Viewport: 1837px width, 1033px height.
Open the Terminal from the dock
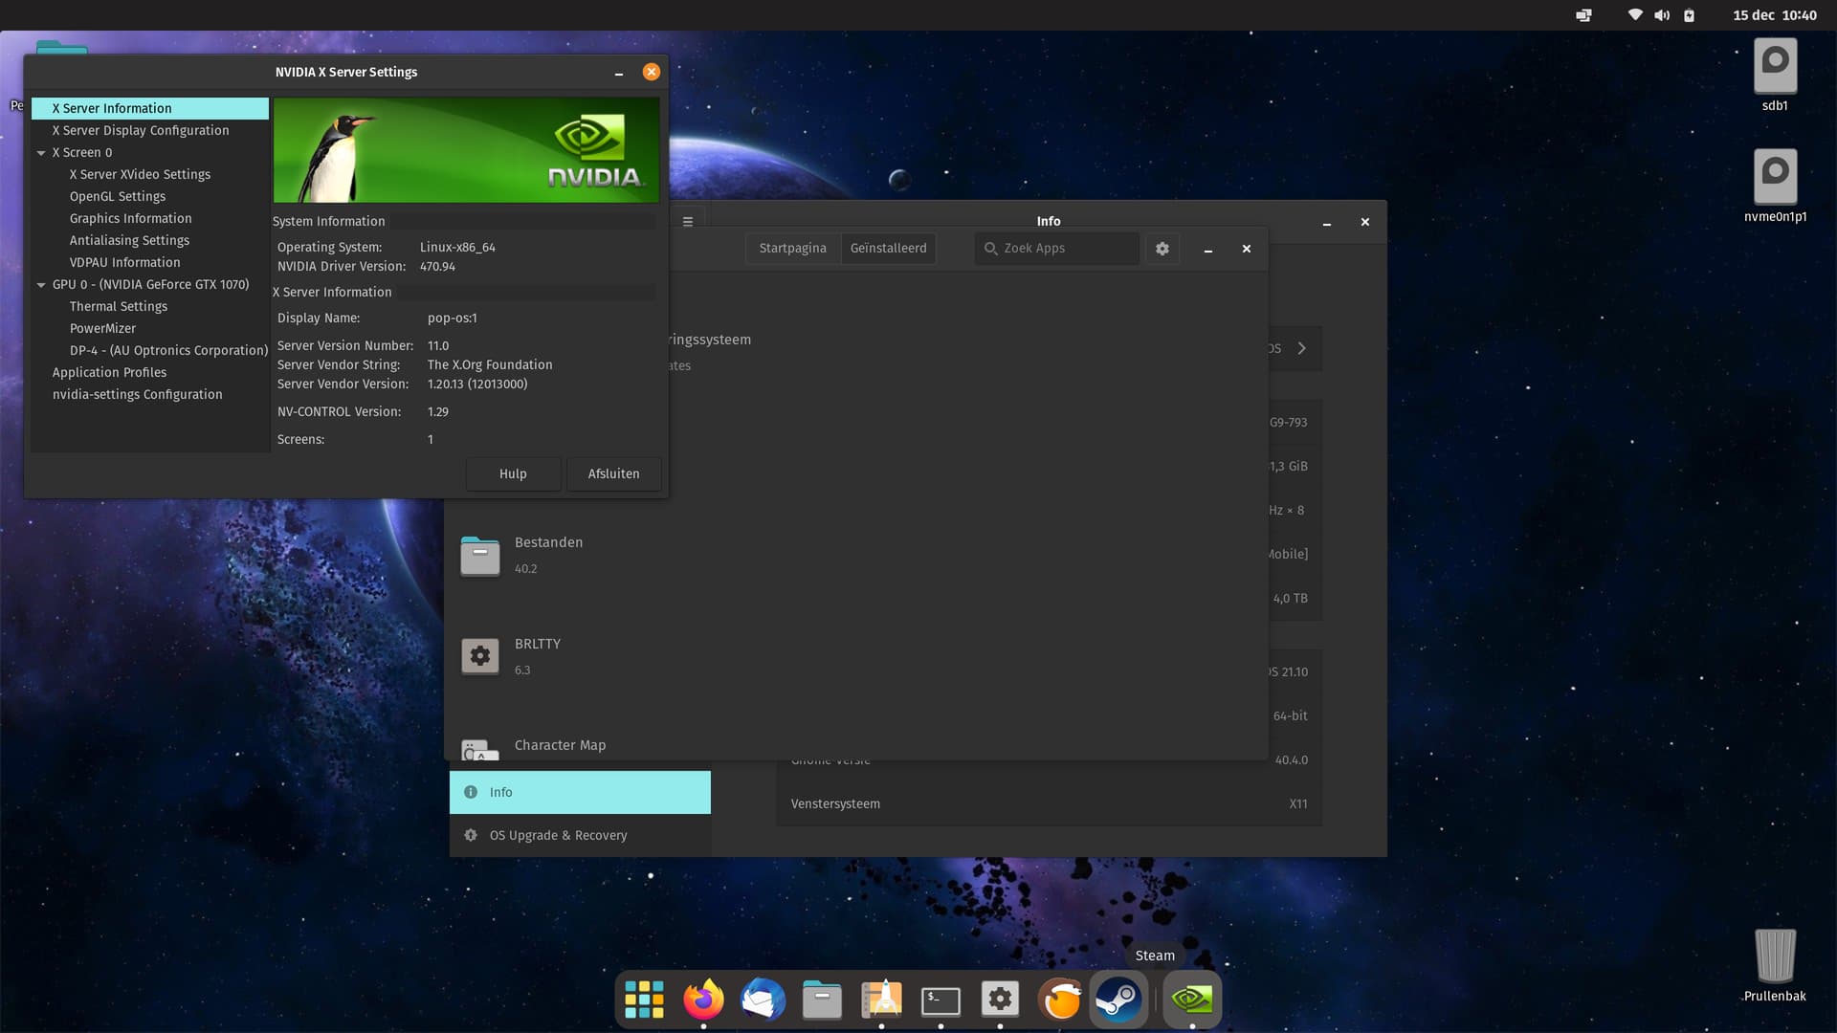pyautogui.click(x=941, y=1000)
